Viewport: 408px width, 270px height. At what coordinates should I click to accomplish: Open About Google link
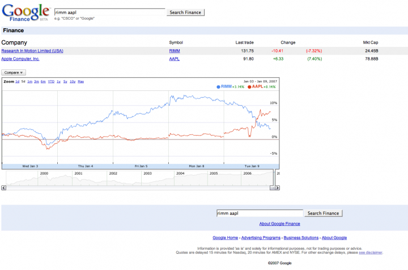coord(334,238)
